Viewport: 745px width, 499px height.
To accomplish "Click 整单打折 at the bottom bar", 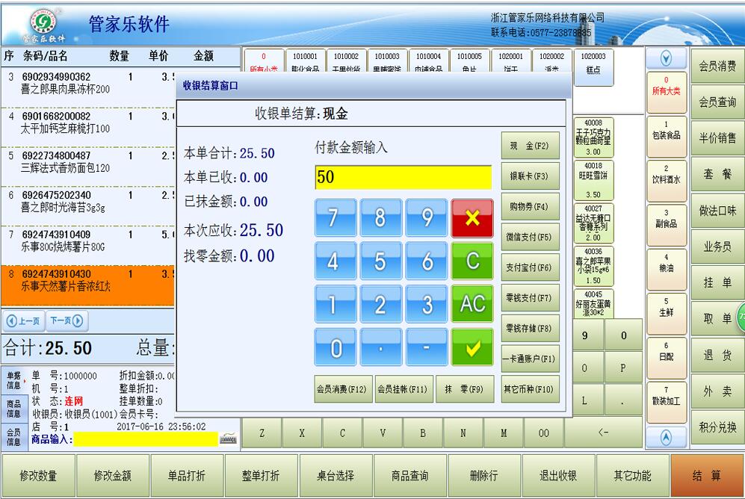I will click(x=261, y=475).
